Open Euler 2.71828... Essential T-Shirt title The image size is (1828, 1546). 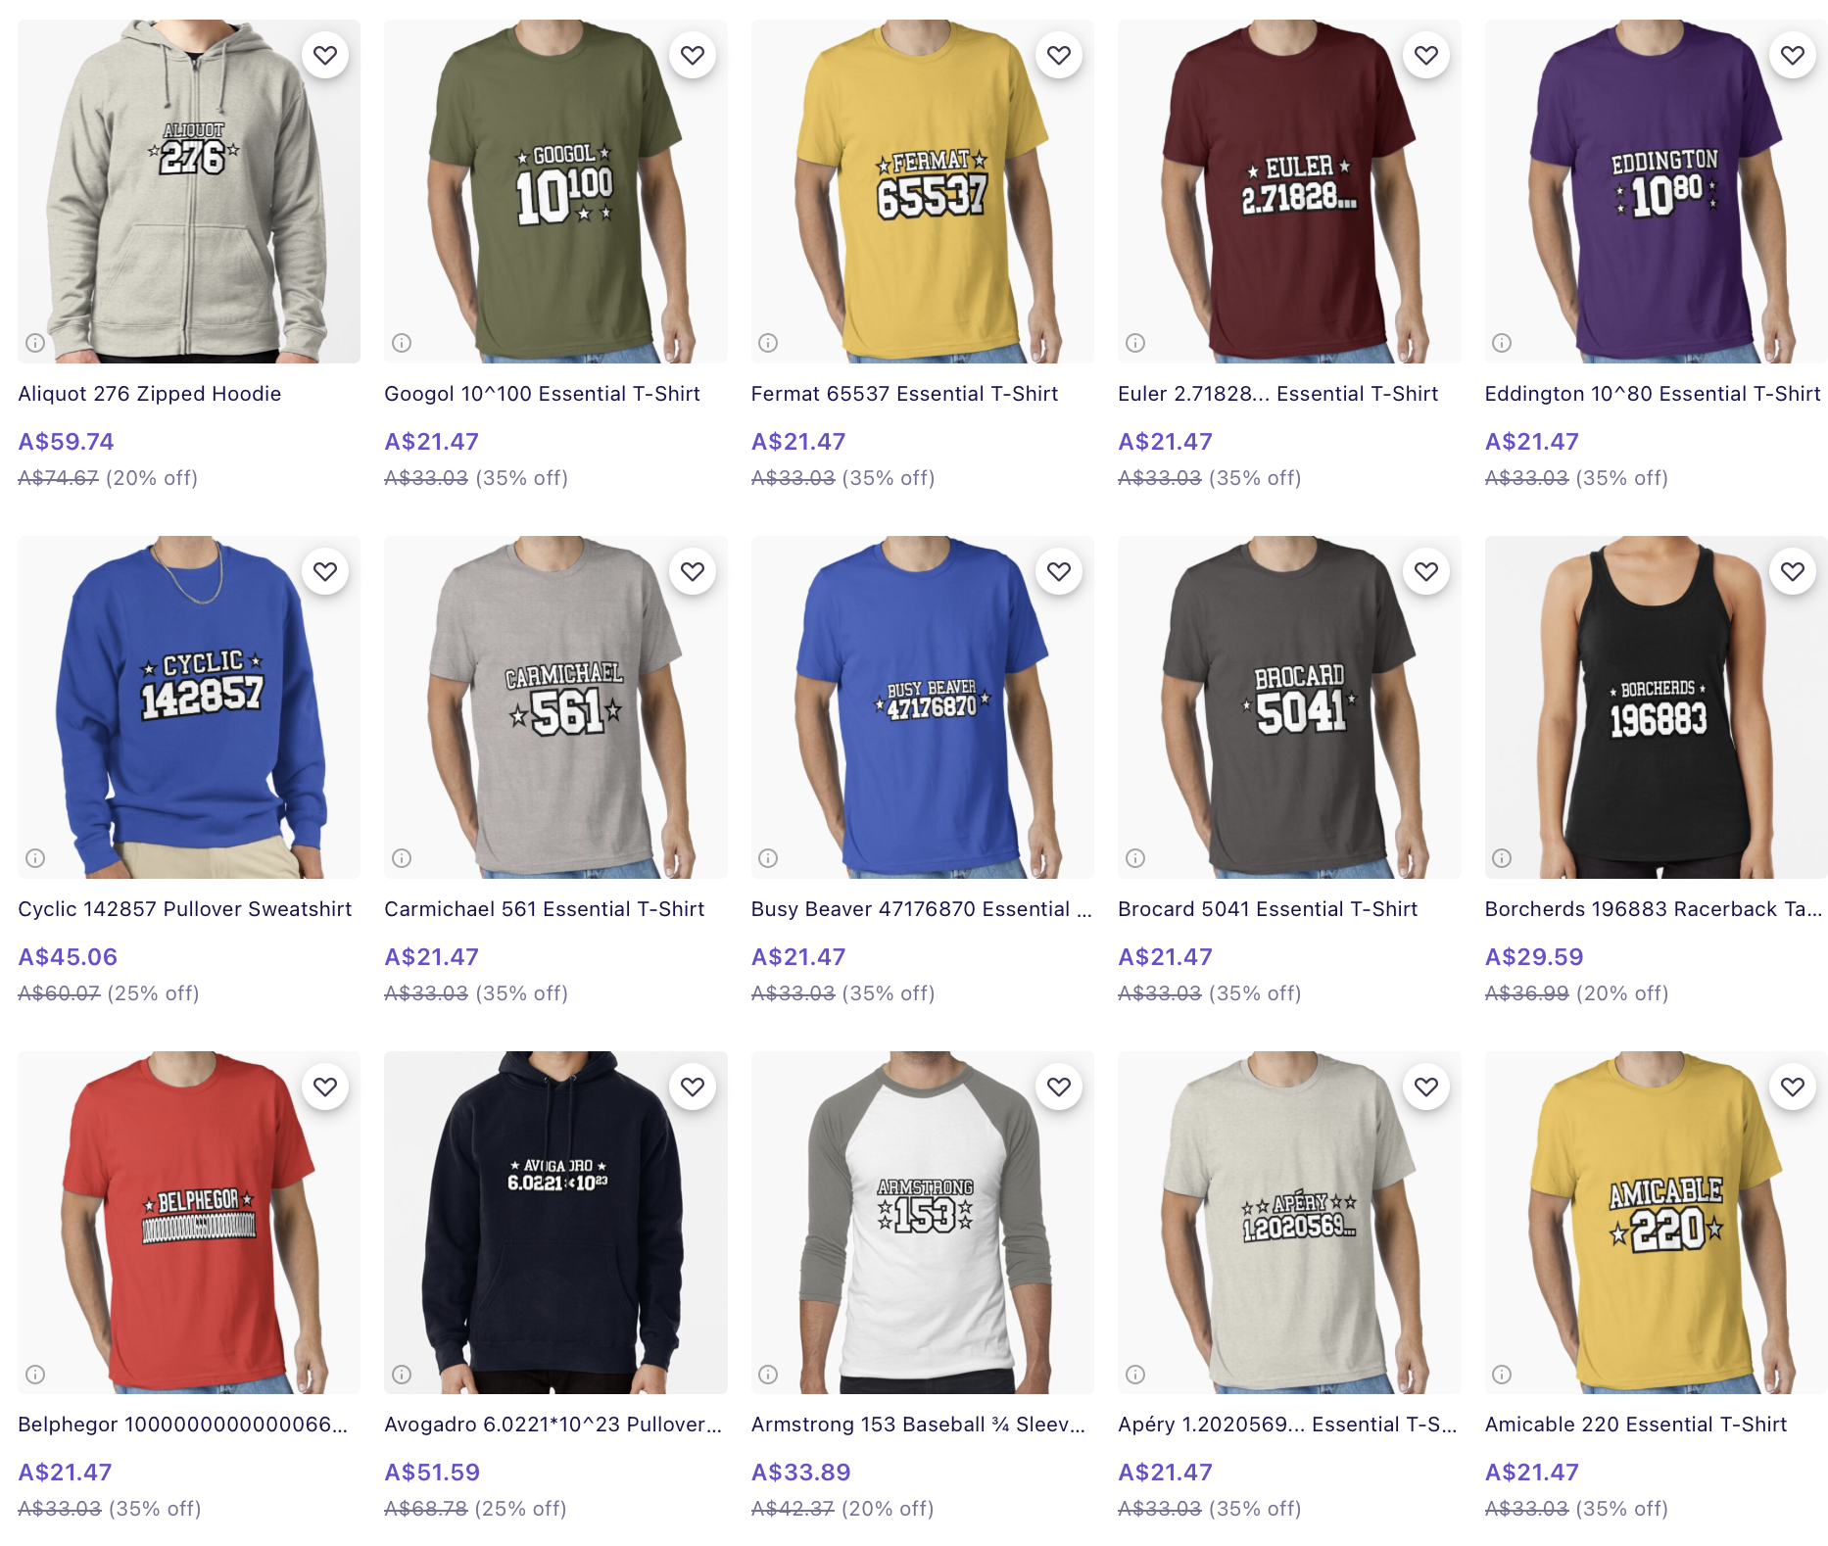pyautogui.click(x=1277, y=394)
